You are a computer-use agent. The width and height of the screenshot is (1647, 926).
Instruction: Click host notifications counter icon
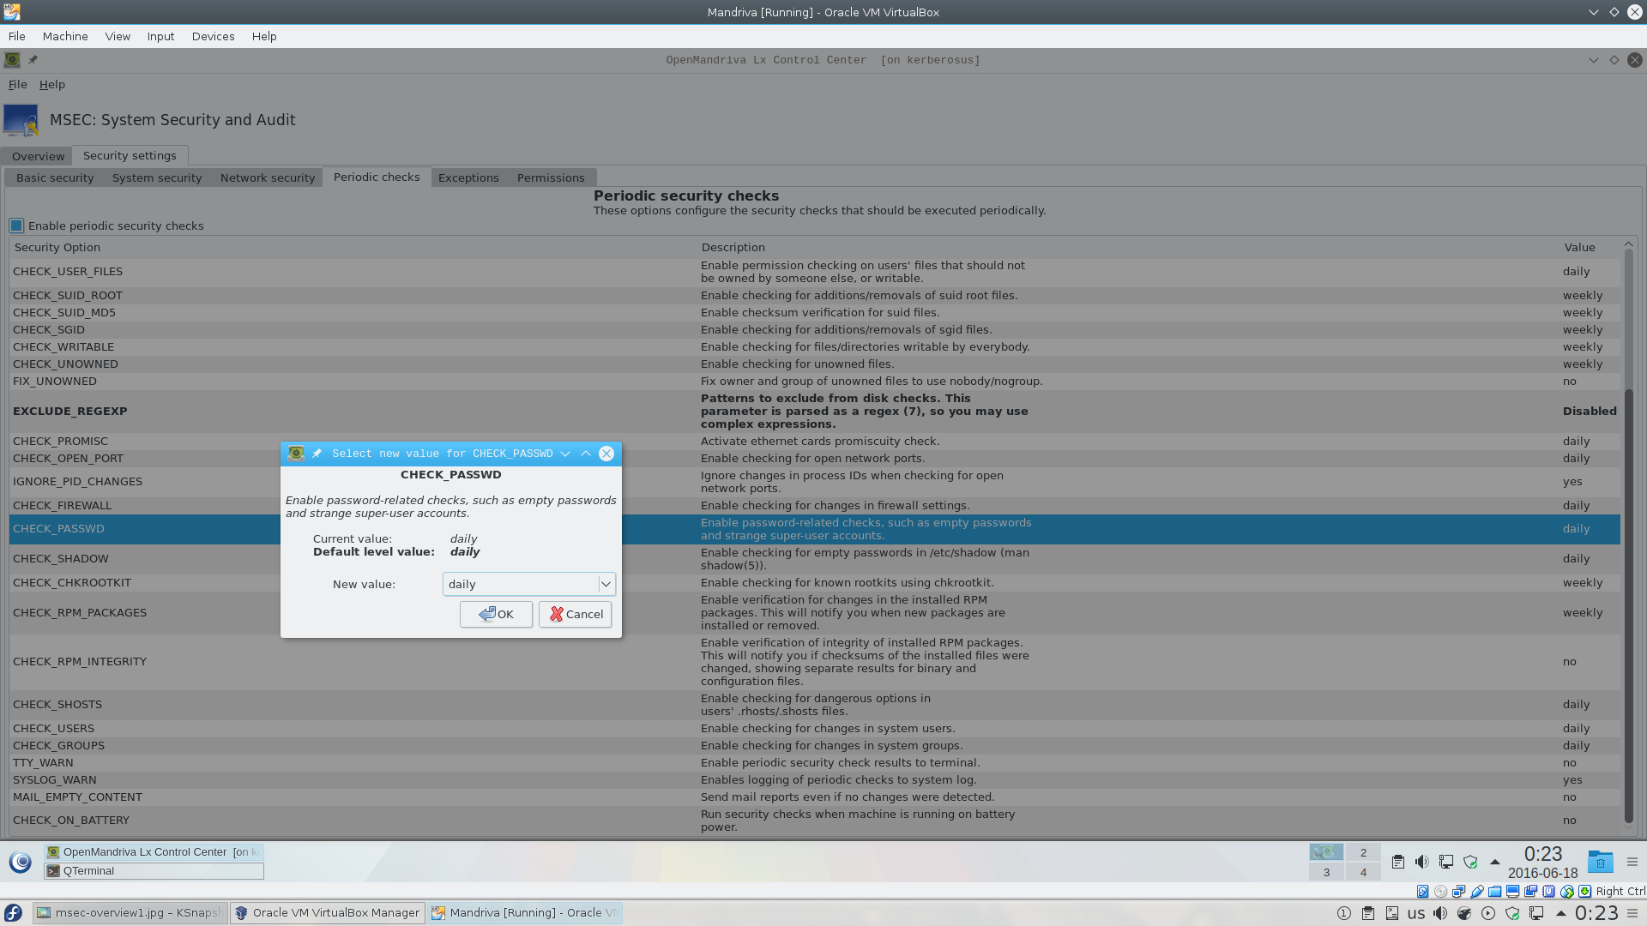point(1344,913)
